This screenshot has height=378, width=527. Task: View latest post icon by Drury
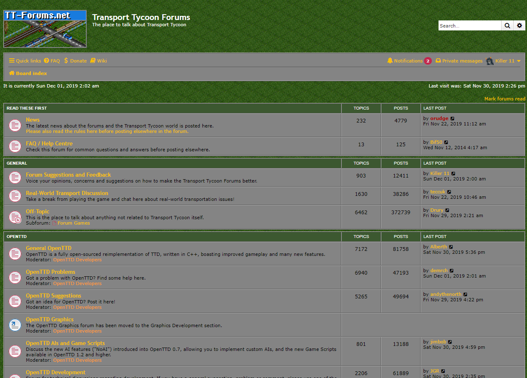pos(447,210)
